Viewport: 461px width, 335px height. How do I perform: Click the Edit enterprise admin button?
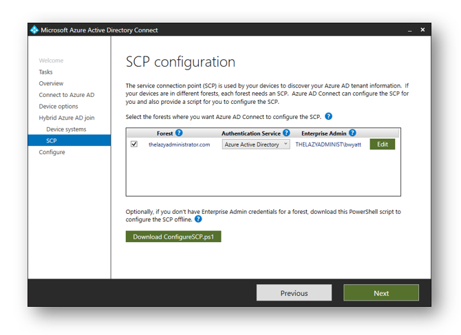382,144
